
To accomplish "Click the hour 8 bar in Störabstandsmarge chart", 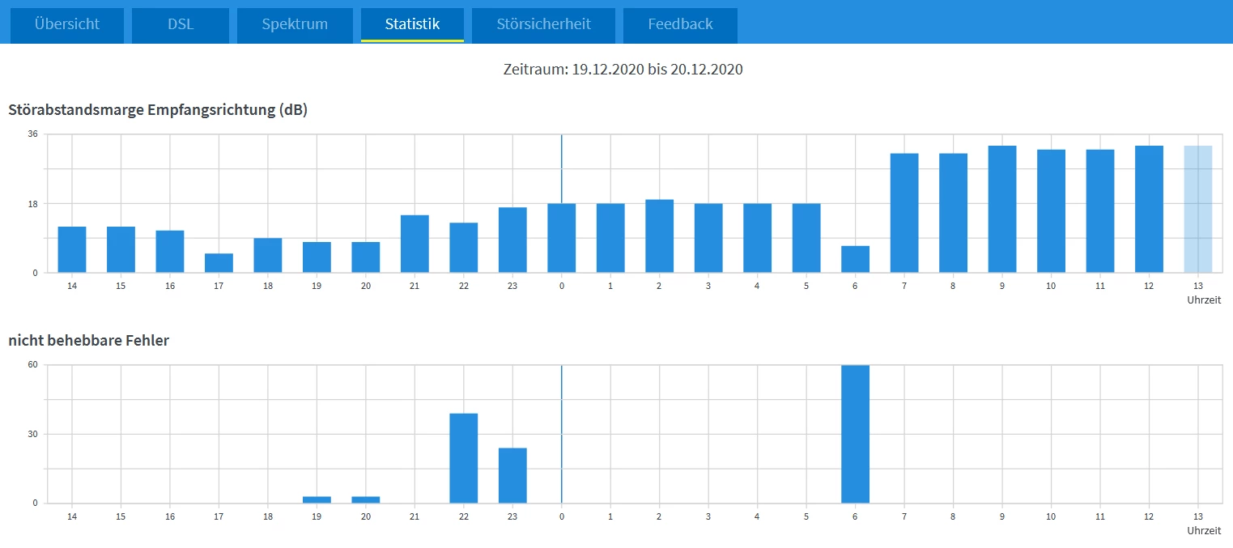I will 953,213.
